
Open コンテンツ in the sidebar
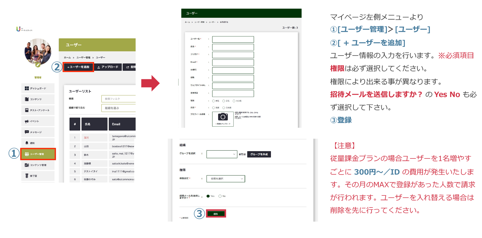click(38, 99)
